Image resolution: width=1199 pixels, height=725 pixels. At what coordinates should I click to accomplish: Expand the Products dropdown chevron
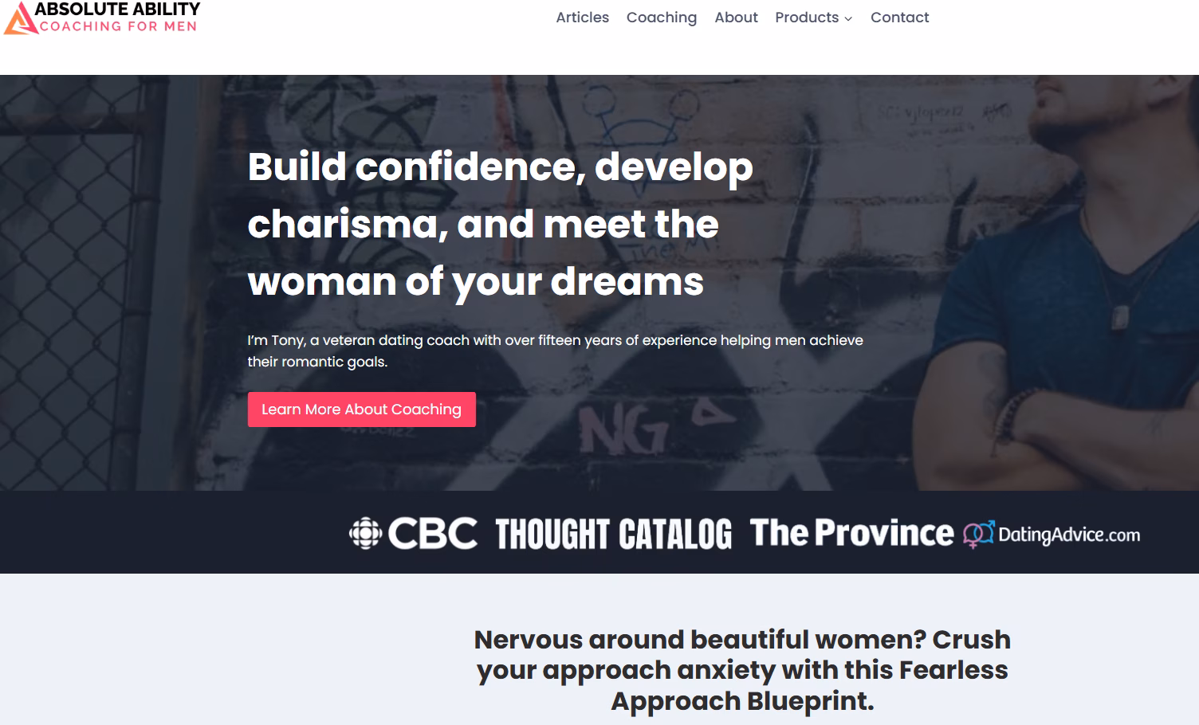tap(848, 18)
